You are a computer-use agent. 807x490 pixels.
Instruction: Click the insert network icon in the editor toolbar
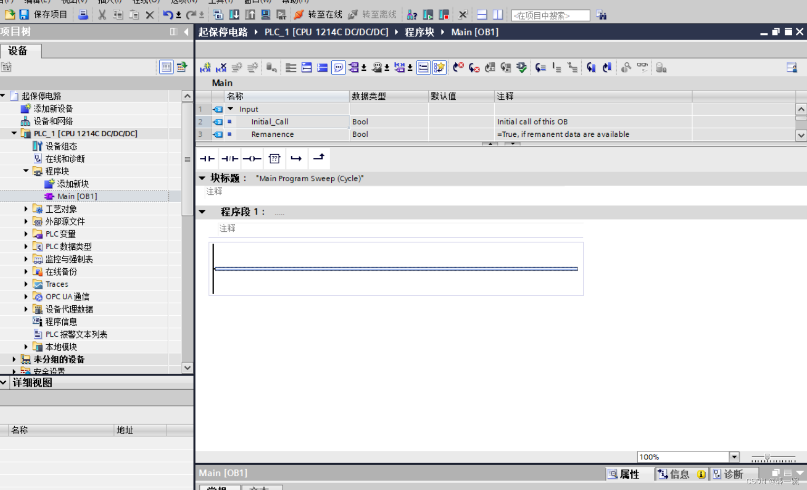coord(205,68)
